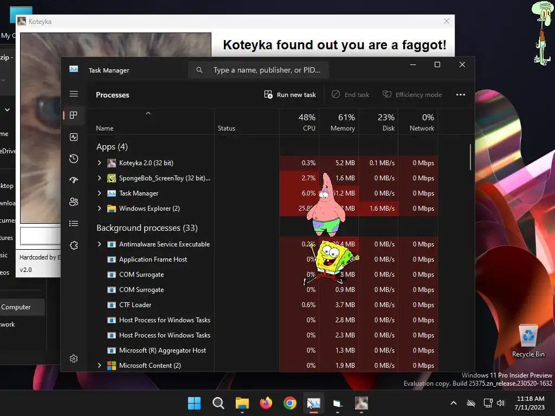Click the three-dot more options button
This screenshot has width=555, height=416.
[461, 94]
